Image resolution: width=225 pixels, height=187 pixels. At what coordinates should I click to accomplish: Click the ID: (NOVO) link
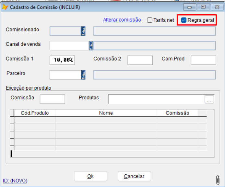coord(15,181)
